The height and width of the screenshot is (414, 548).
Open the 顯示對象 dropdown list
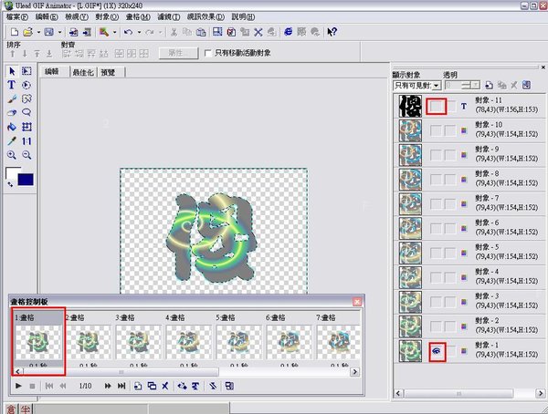pos(437,86)
